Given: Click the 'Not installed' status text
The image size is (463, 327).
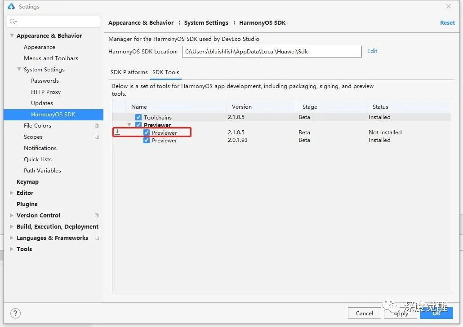Looking at the screenshot, I should [x=385, y=133].
